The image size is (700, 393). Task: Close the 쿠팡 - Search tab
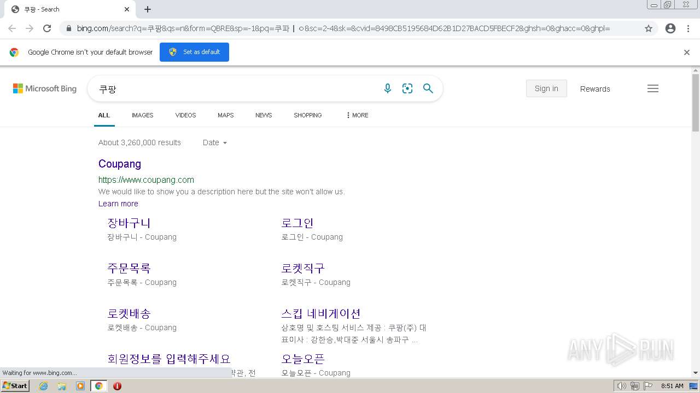point(127,9)
